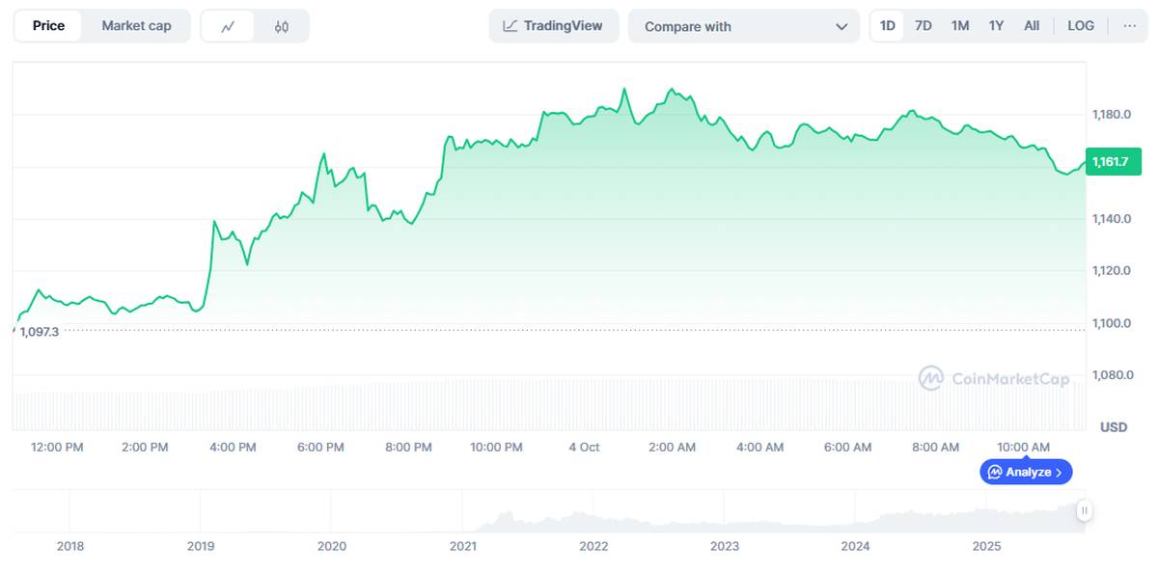Select the 1Y time range
1158x573 pixels.
(996, 26)
